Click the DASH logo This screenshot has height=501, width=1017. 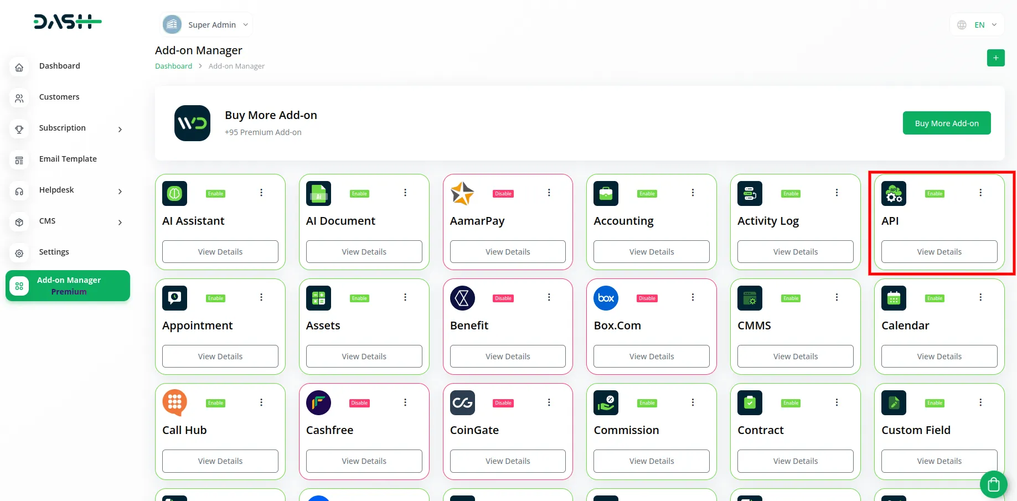point(68,22)
